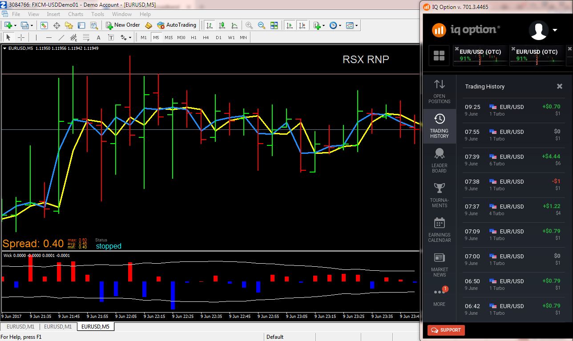Select the Fibonacci retracement tool
The height and width of the screenshot is (341, 573).
(x=86, y=38)
